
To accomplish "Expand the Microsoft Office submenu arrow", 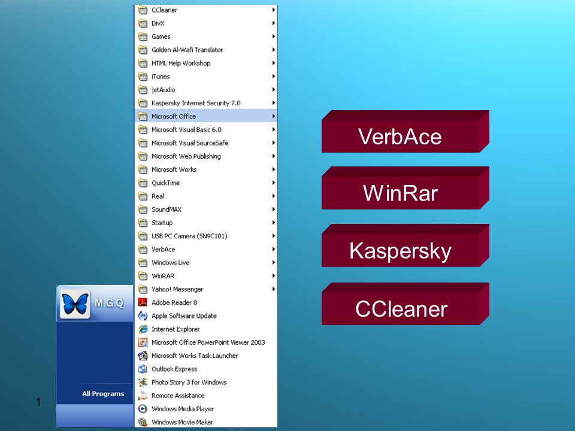I will (x=274, y=116).
